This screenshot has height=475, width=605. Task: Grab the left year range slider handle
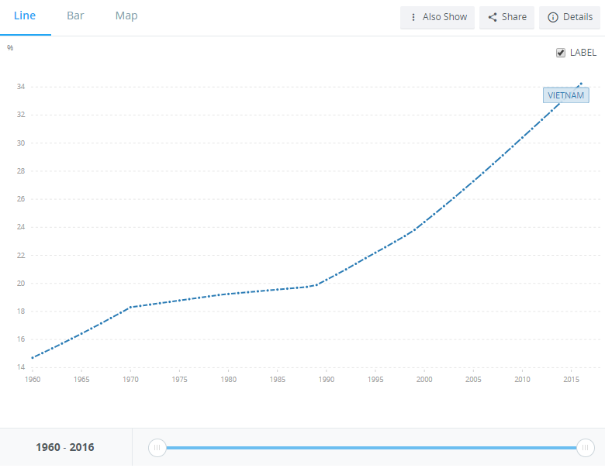point(157,448)
